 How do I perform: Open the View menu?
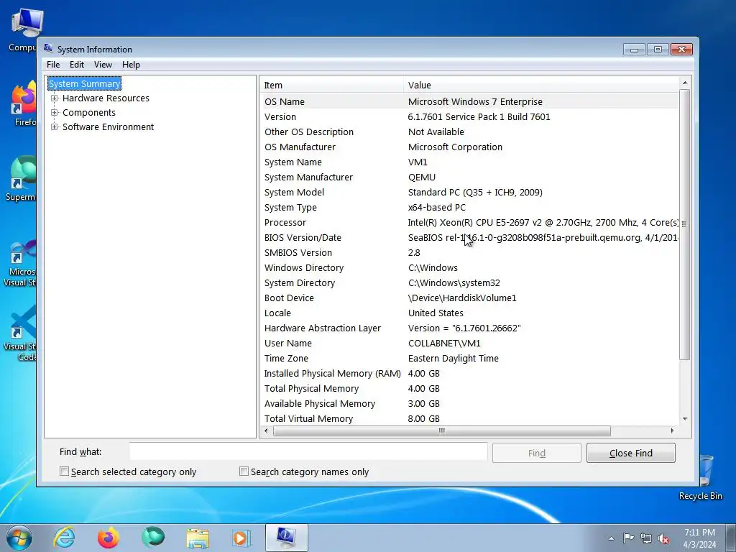tap(103, 65)
